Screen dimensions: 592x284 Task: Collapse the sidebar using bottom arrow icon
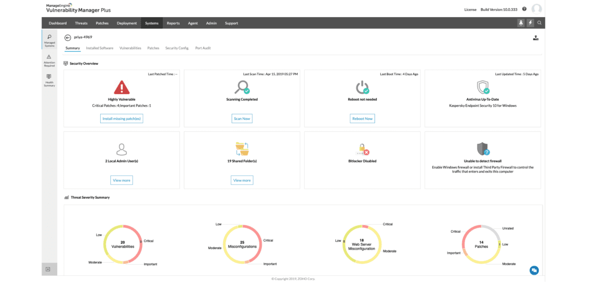[x=49, y=269]
